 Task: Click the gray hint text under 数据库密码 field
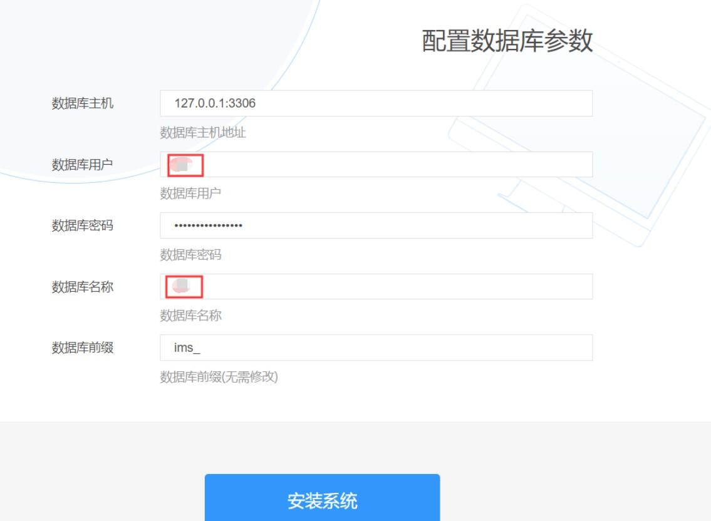(191, 255)
